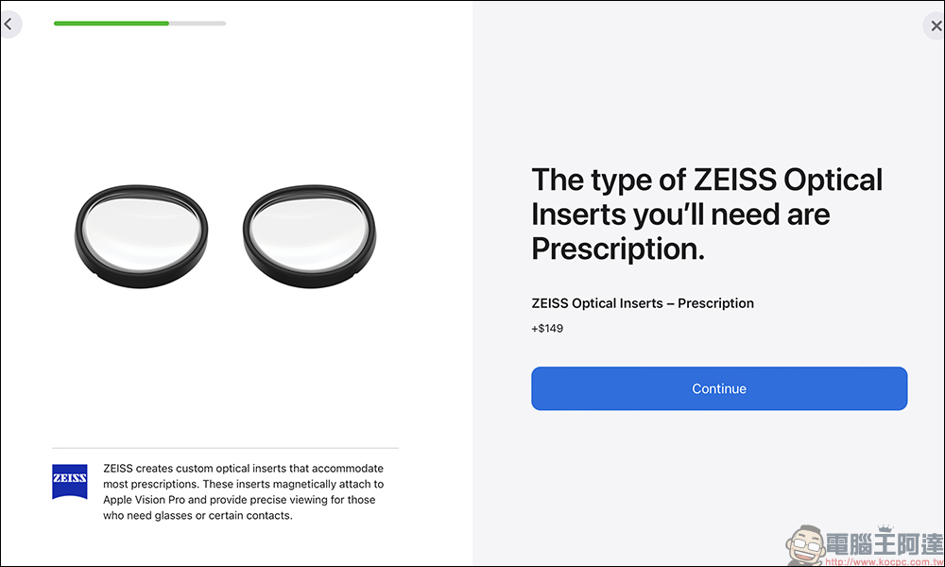The height and width of the screenshot is (567, 945).
Task: Click the green filled progress bar section
Action: (x=112, y=24)
